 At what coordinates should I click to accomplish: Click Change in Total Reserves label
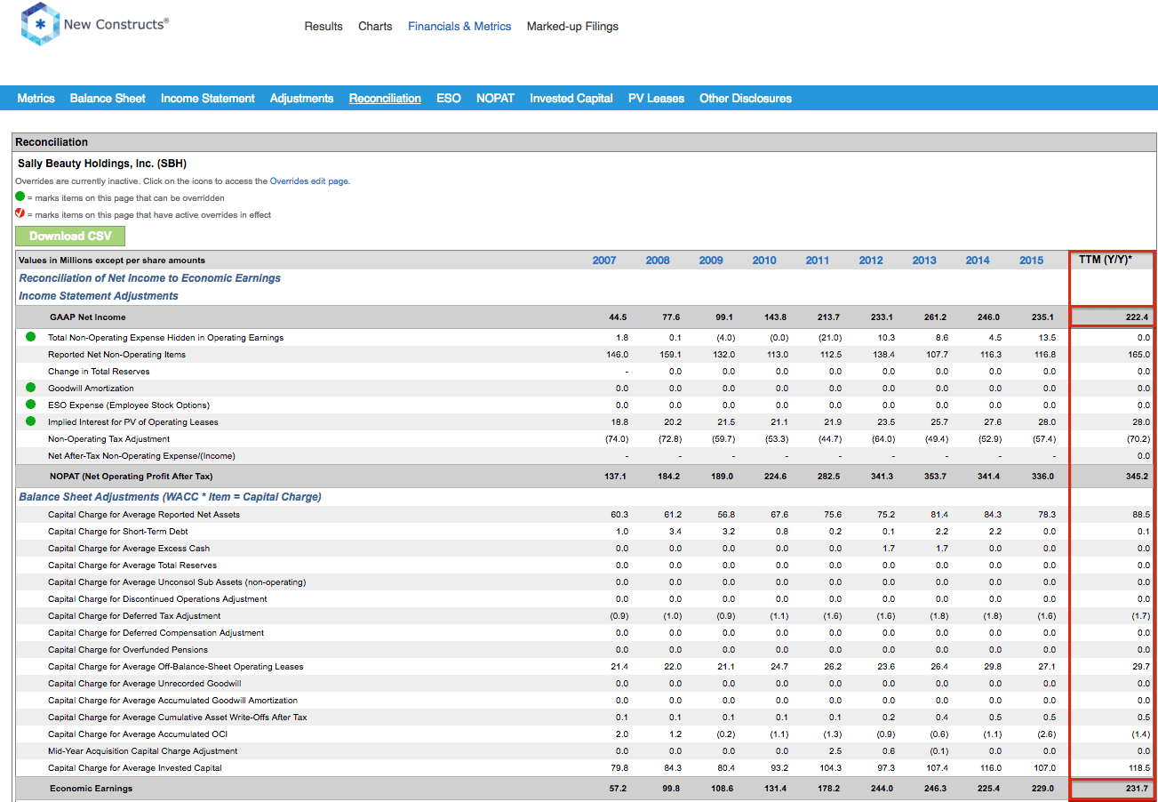click(x=99, y=372)
